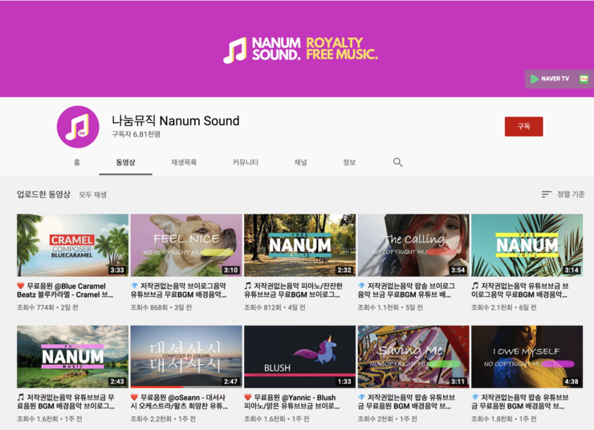Open the BLUSH unicorn thumbnail
594x430 pixels.
coord(299,356)
